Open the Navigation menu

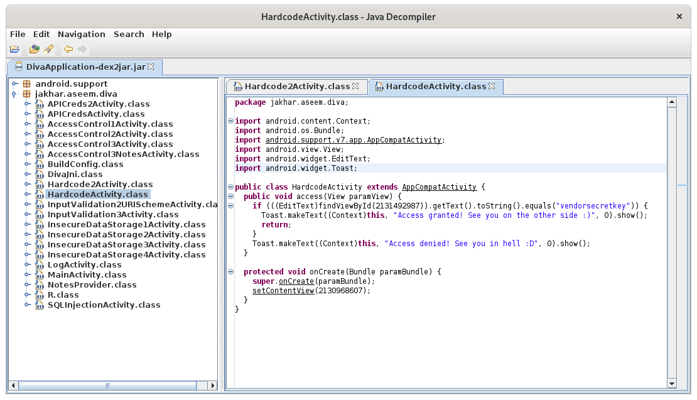[82, 34]
